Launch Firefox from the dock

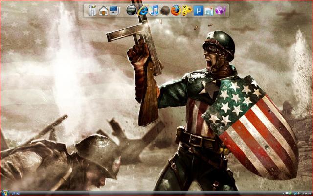tap(176, 10)
